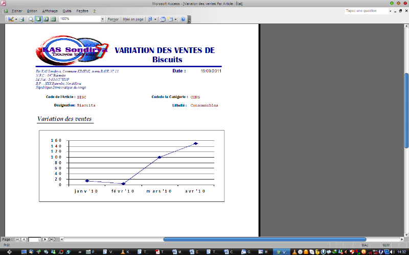
Task: Click the start menu icon in taskbar
Action: [9, 252]
